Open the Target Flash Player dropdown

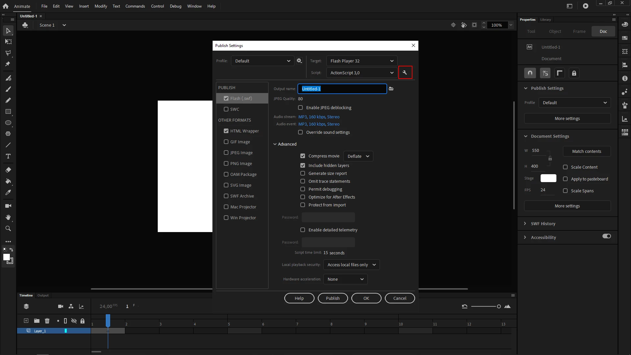pyautogui.click(x=362, y=61)
